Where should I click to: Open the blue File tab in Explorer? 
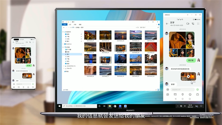click(x=65, y=25)
